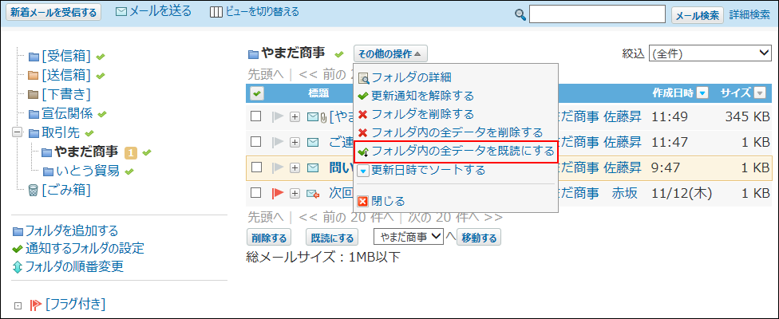Image resolution: width=779 pixels, height=319 pixels.
Task: Check the checkbox of the 9:47 mail
Action: coord(255,167)
